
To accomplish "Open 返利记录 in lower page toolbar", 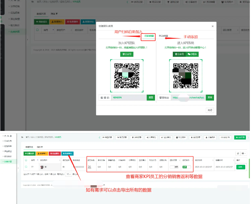I will [x=136, y=137].
